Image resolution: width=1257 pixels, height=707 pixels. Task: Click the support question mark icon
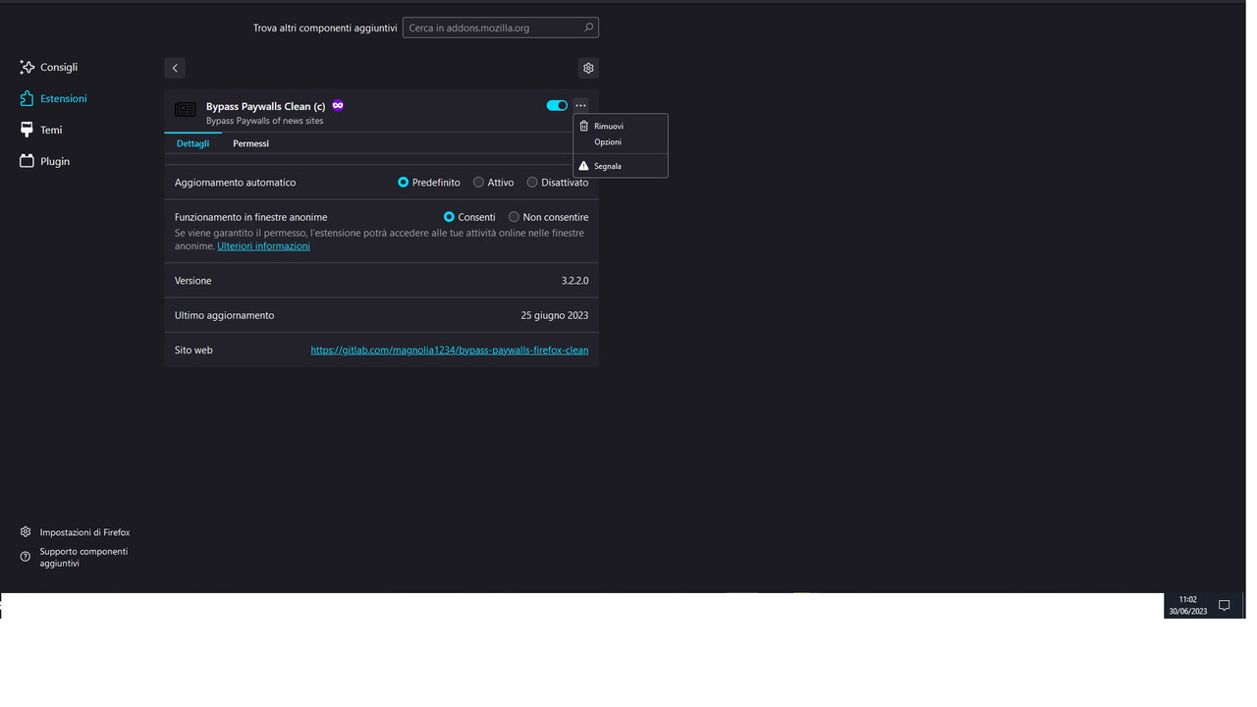pyautogui.click(x=26, y=557)
